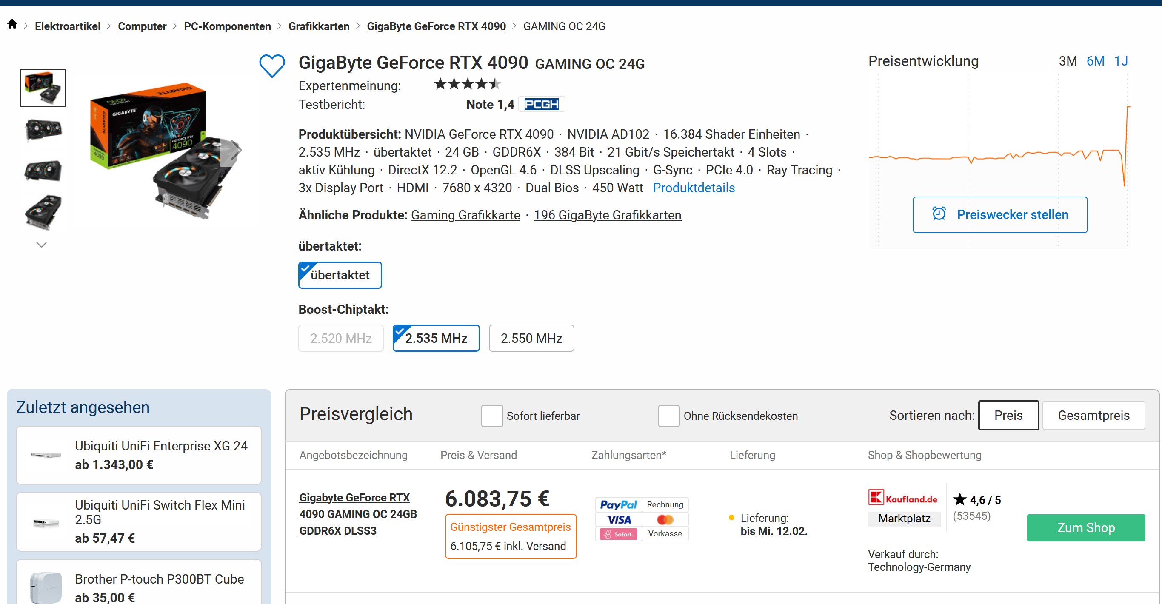Sort offers by Gesamtpreis
The image size is (1162, 604).
(x=1093, y=415)
